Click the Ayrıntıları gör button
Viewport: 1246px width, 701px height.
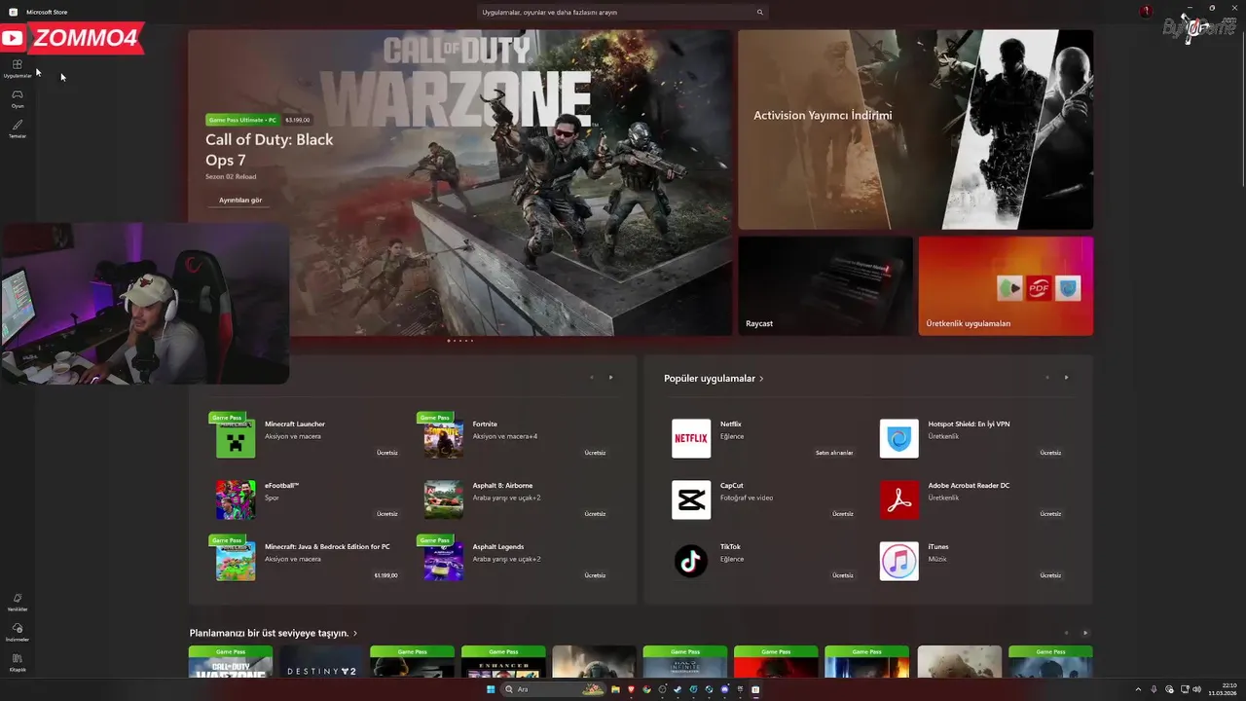(x=240, y=200)
